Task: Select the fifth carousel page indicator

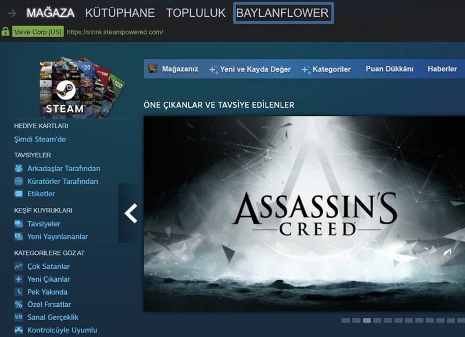Action: click(388, 320)
